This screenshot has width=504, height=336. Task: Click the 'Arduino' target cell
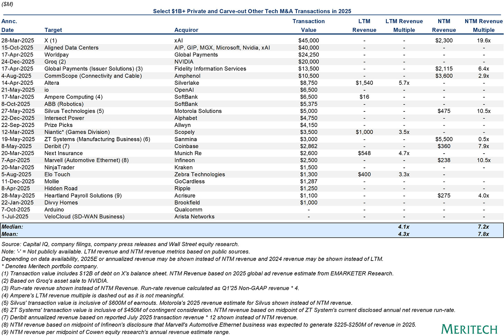pos(54,210)
